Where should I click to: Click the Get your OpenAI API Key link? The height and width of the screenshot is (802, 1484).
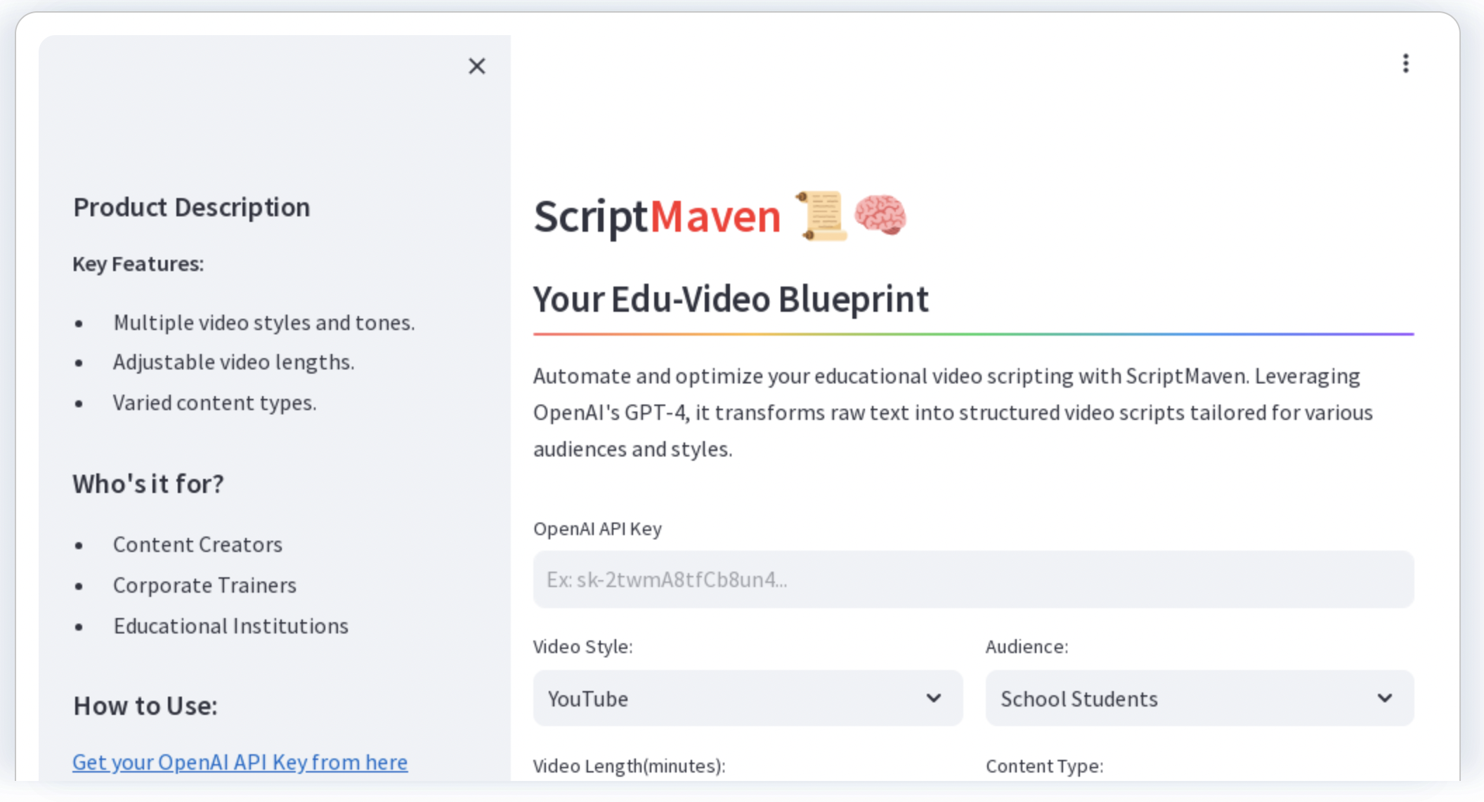(x=240, y=762)
